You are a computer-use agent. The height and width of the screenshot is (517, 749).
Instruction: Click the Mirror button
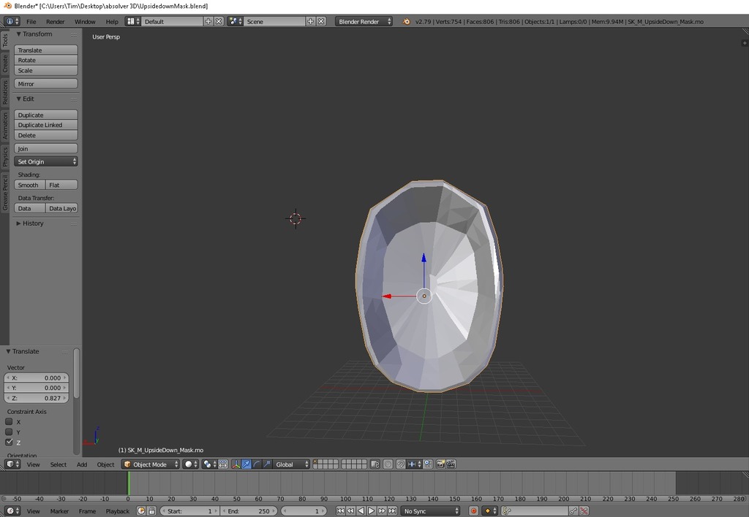[x=46, y=83]
